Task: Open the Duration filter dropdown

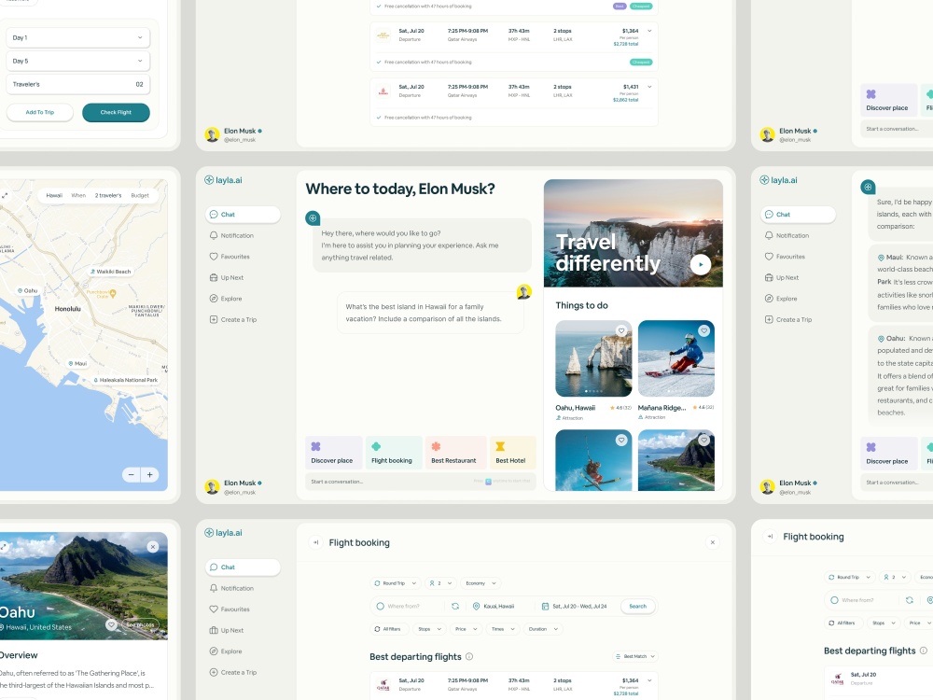Action: click(x=543, y=629)
